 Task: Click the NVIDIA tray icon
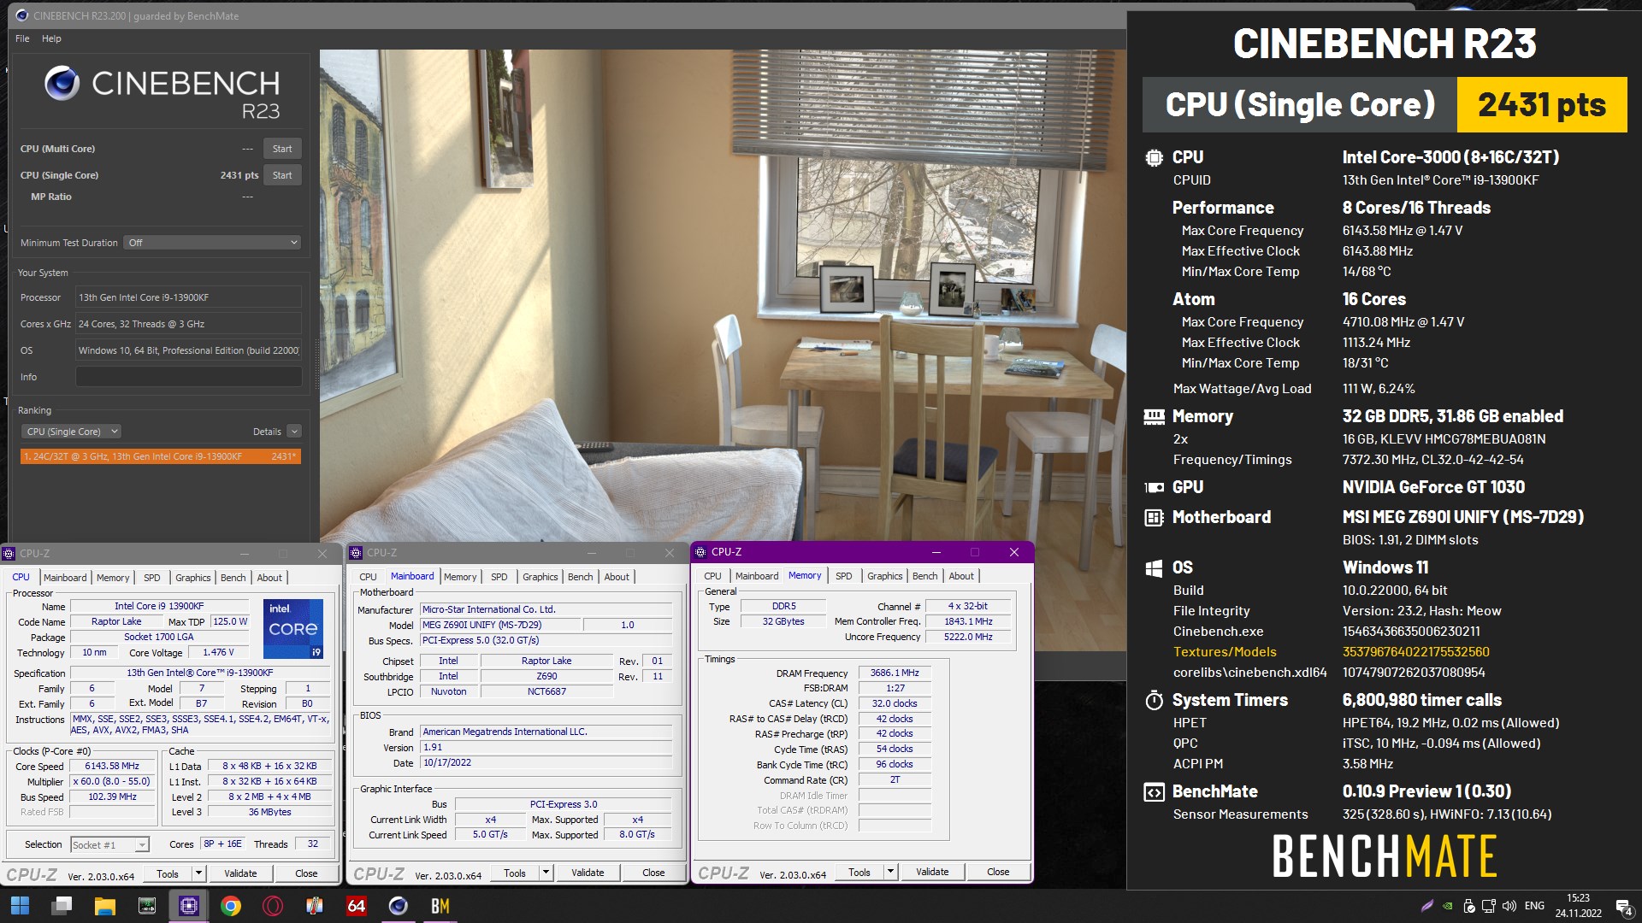pos(1447,906)
